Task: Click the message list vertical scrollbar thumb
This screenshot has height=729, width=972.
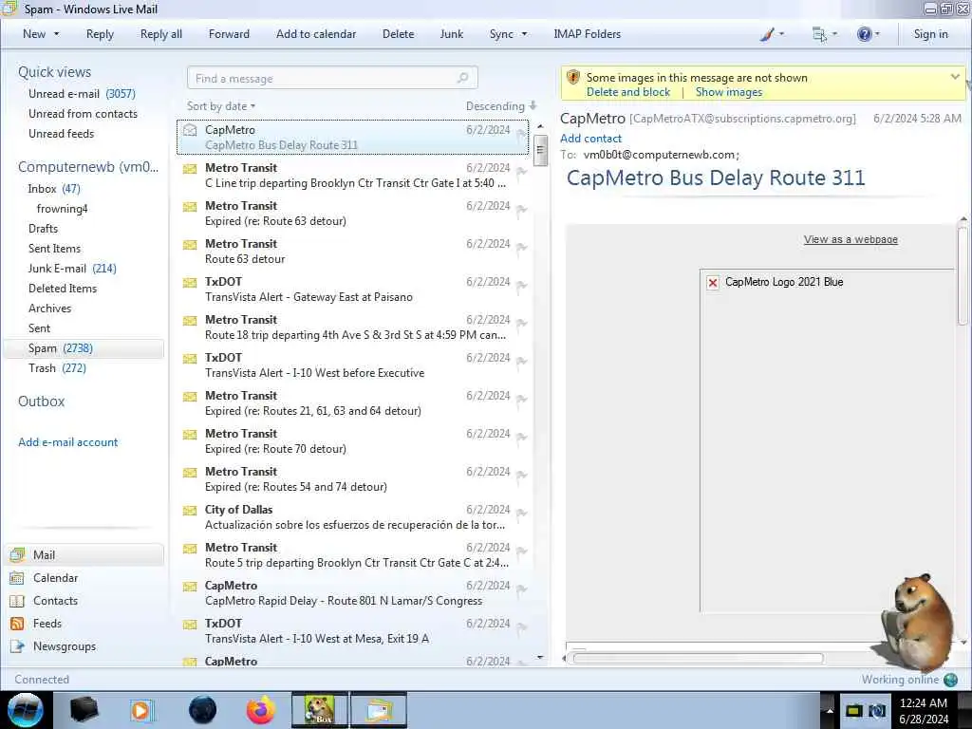Action: pos(540,150)
